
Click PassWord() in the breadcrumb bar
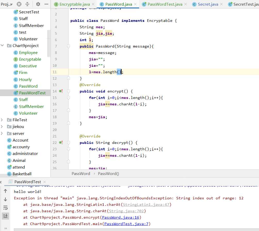[108, 173]
